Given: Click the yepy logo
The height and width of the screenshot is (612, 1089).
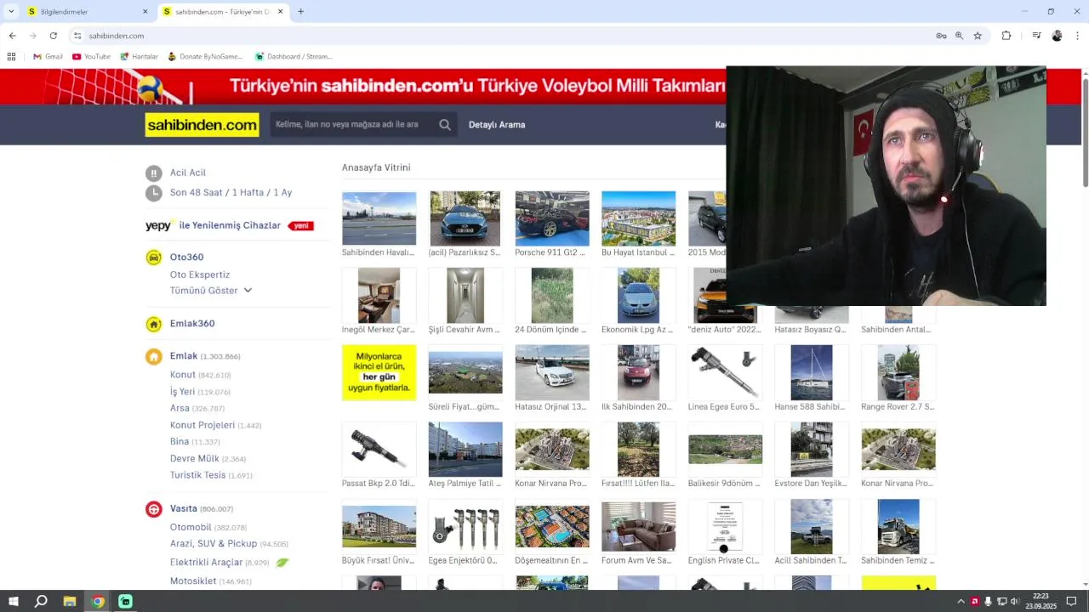Looking at the screenshot, I should point(159,225).
